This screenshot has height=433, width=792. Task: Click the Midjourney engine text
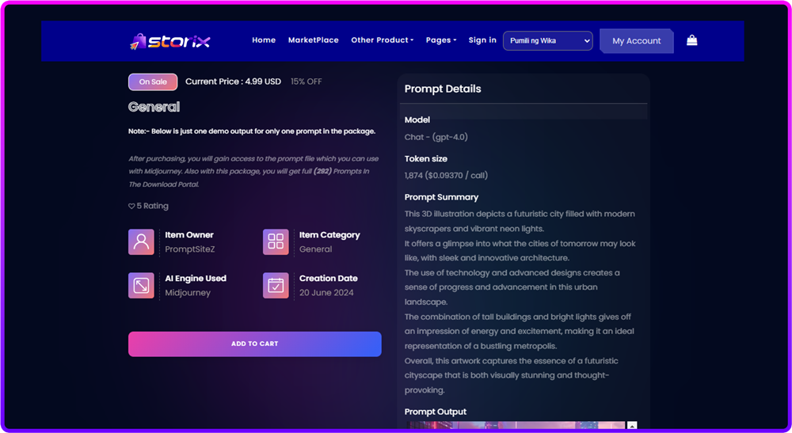click(188, 293)
